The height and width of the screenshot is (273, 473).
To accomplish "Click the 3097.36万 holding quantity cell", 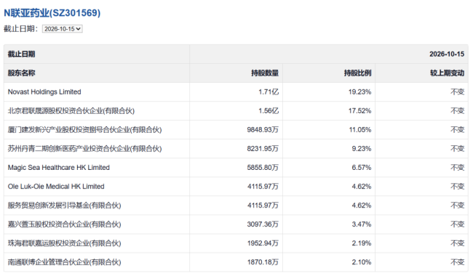I will tap(263, 224).
